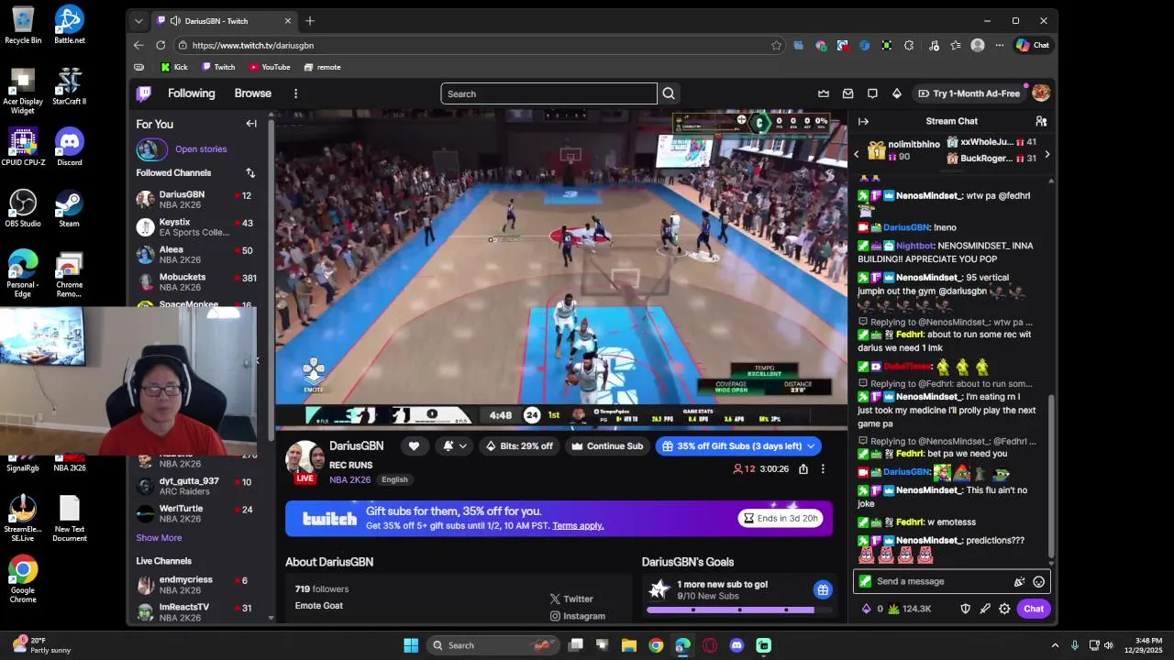Screen dimensions: 1174x660
Task: Open the Twitch user avatar menu
Action: 1041,93
